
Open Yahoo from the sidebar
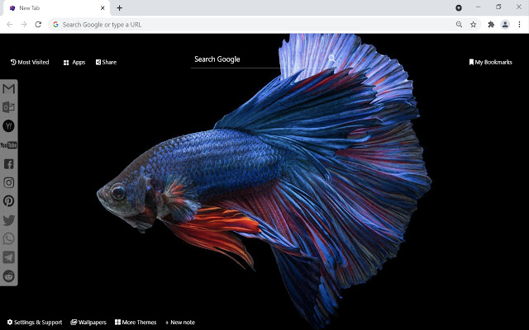tap(9, 126)
